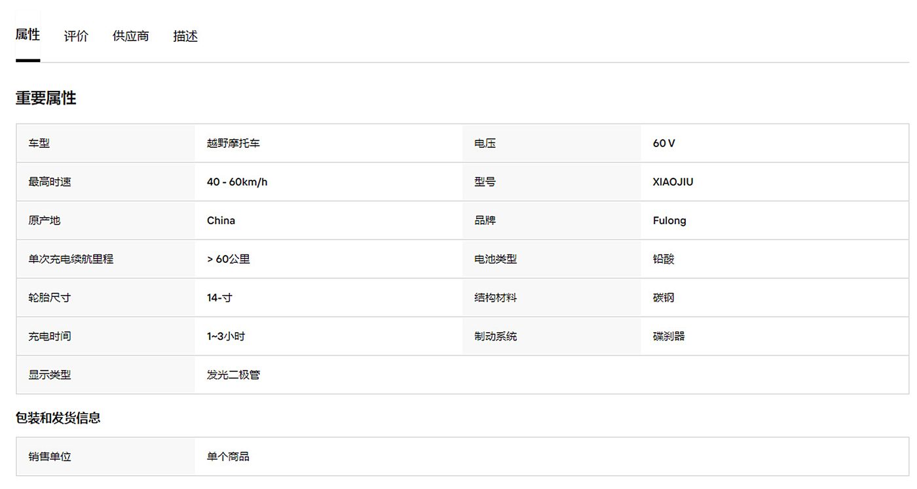917x489 pixels.
Task: Click the 单次充电续航里程 label
Action: [x=71, y=259]
